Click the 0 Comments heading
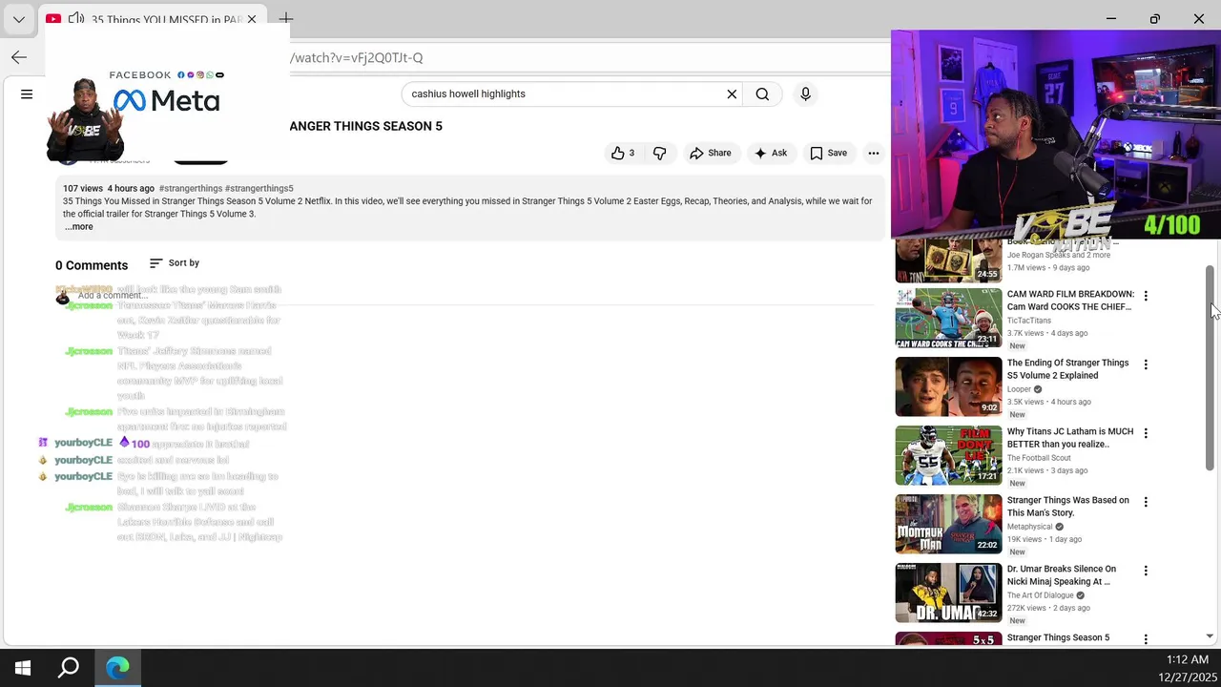This screenshot has height=687, width=1221. click(x=92, y=266)
